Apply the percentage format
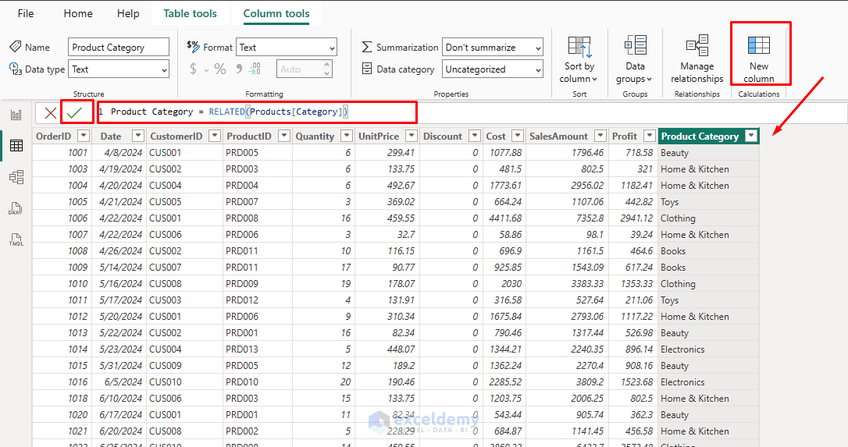Viewport: 848px width, 447px height. [x=219, y=69]
